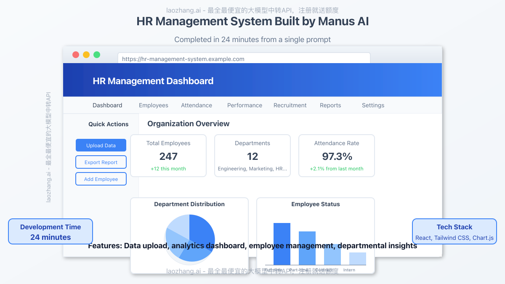Click the Quick Actions heading
This screenshot has width=505, height=284.
(109, 124)
